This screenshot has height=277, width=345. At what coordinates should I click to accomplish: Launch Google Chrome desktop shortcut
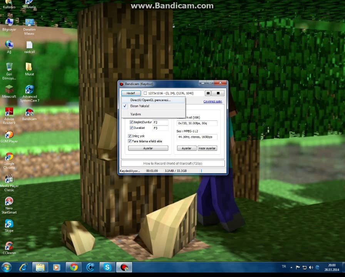[x=9, y=161]
